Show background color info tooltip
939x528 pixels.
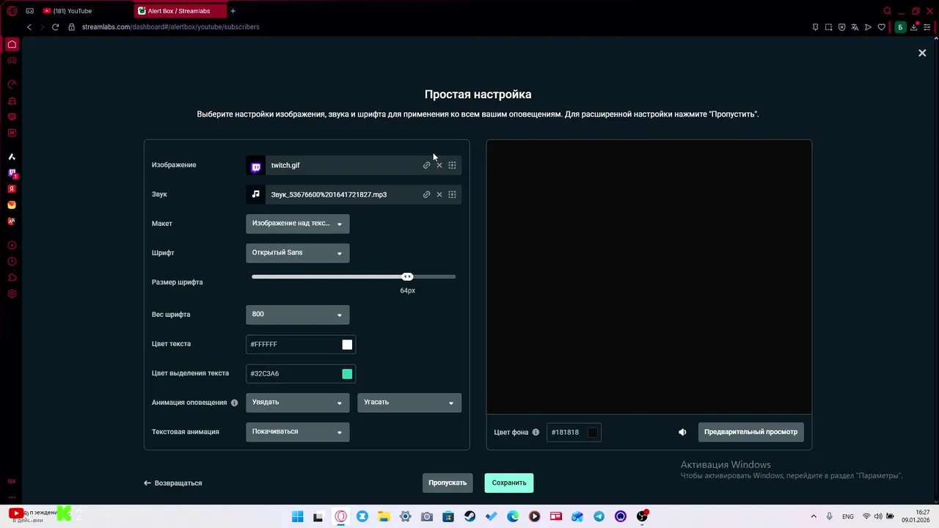[536, 432]
